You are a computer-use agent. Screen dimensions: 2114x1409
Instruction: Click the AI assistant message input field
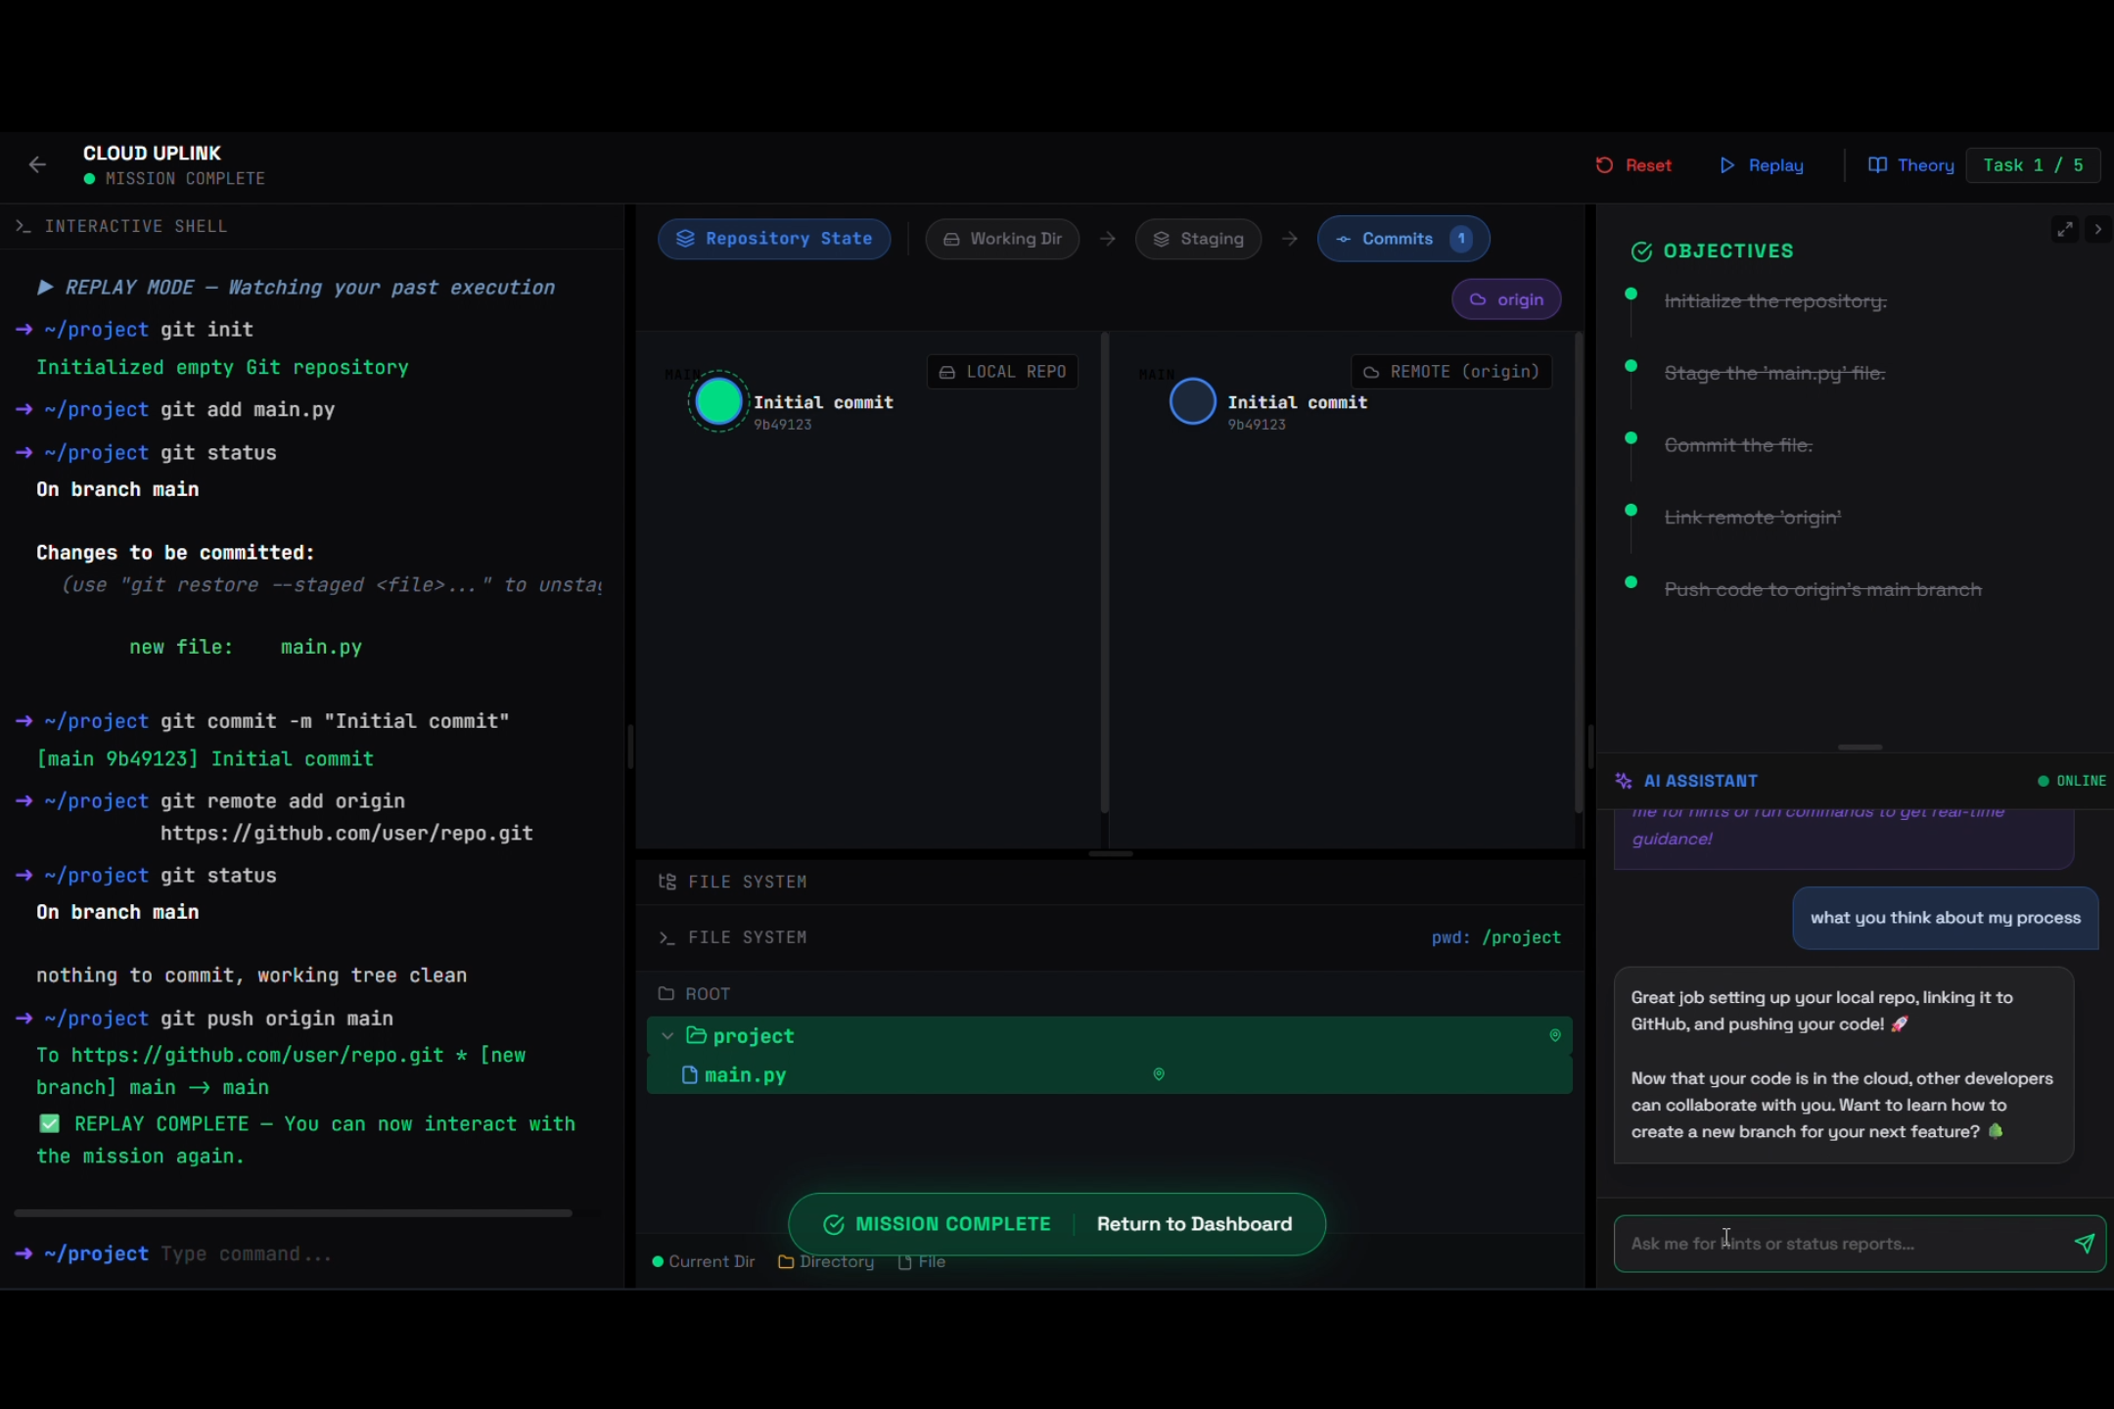pos(1840,1243)
